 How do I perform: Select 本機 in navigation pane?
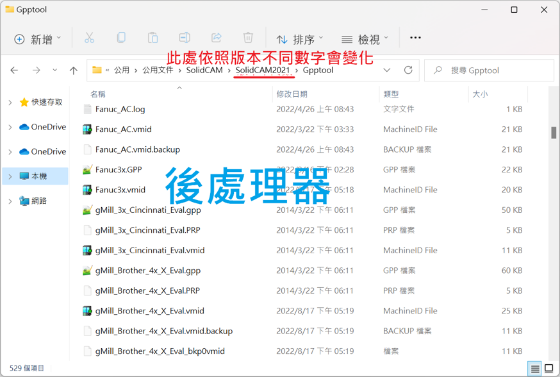(38, 176)
